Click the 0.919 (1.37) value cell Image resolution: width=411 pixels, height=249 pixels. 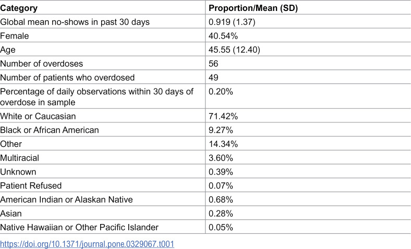[x=232, y=22]
